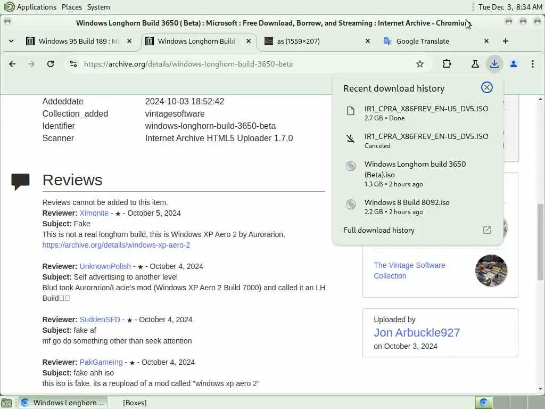This screenshot has width=545, height=409.
Task: Open the windows-xp-aero-2 archive link
Action: point(116,245)
